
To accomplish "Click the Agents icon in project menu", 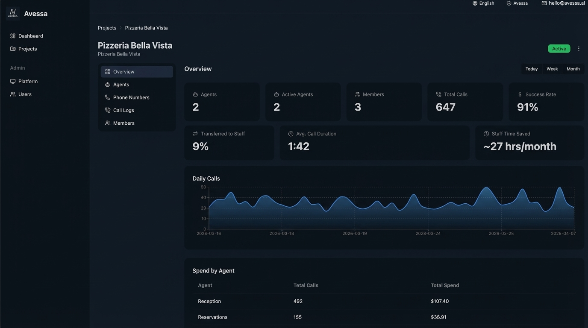I will tap(107, 85).
